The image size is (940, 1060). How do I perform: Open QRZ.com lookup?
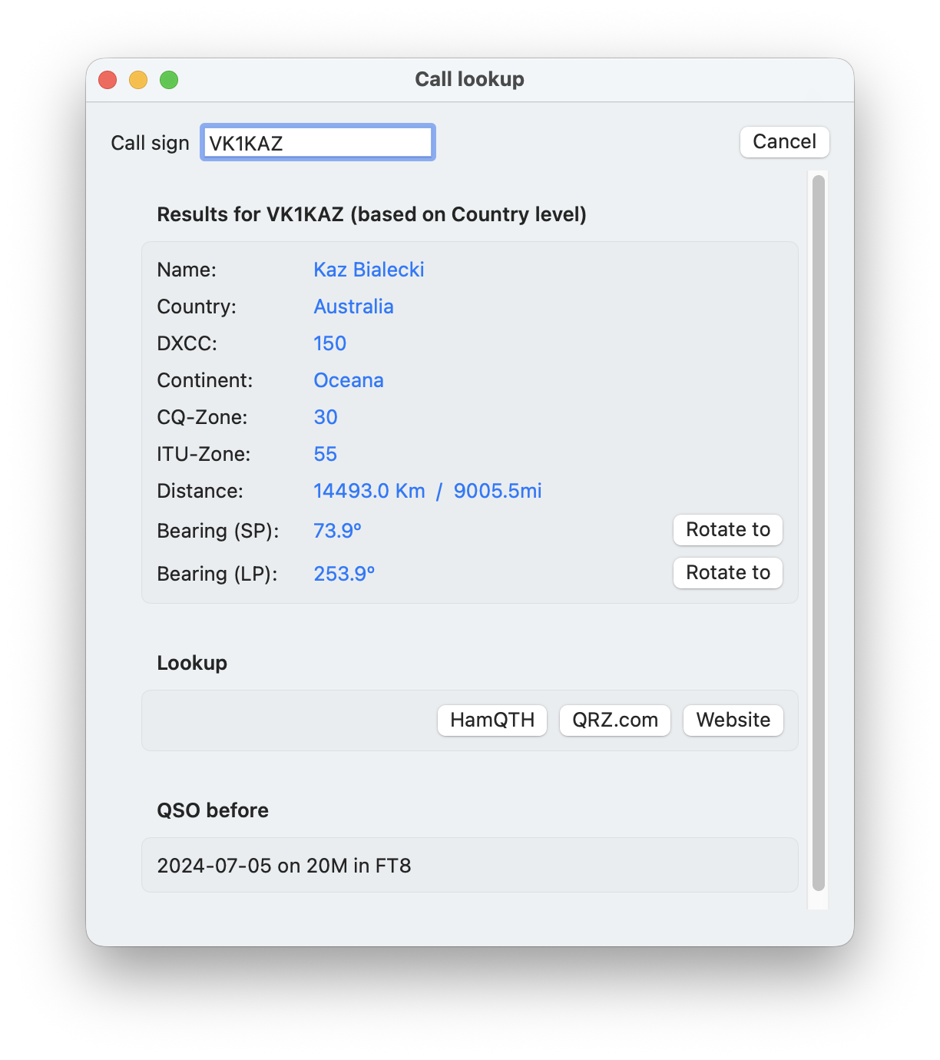(615, 720)
